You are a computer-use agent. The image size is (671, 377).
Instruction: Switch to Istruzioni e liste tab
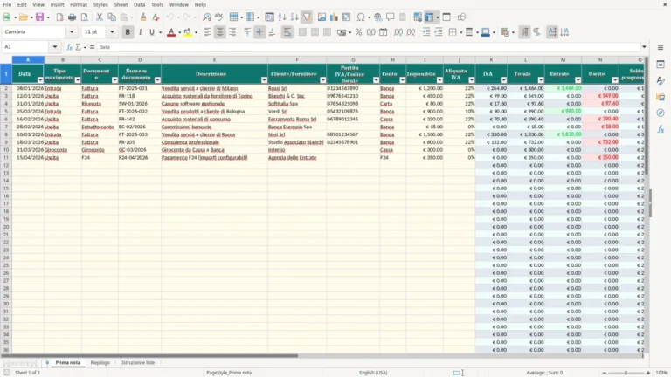[x=138, y=362]
